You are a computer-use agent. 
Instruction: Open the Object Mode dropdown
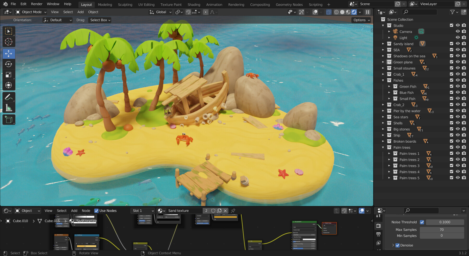click(x=31, y=12)
